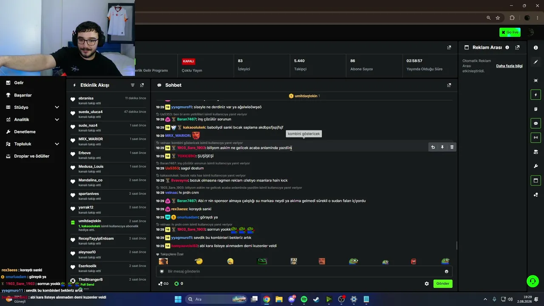544x306 pixels.
Task: Toggle the ad break window panel button
Action: [x=535, y=180]
